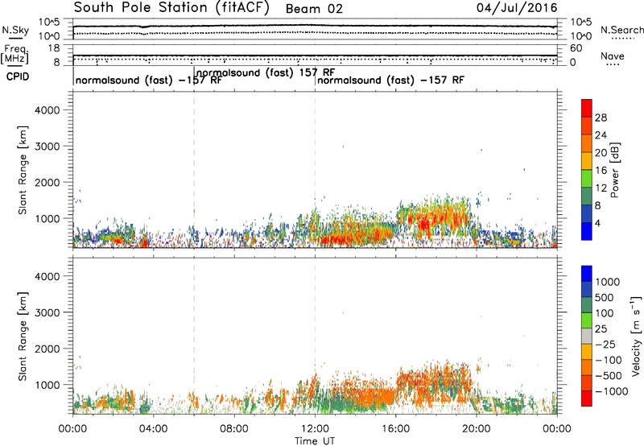644x446 pixels.
Task: Click the '08:00' time tick label
Action: (x=234, y=429)
